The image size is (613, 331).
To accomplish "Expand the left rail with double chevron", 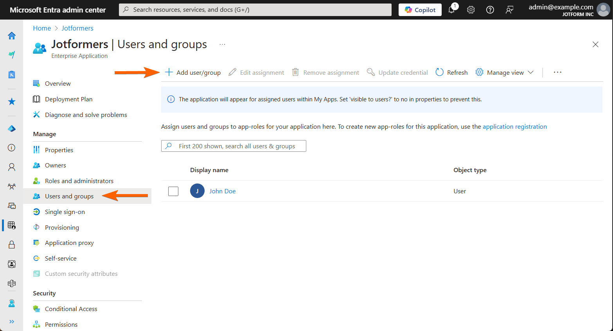I will coord(12,322).
